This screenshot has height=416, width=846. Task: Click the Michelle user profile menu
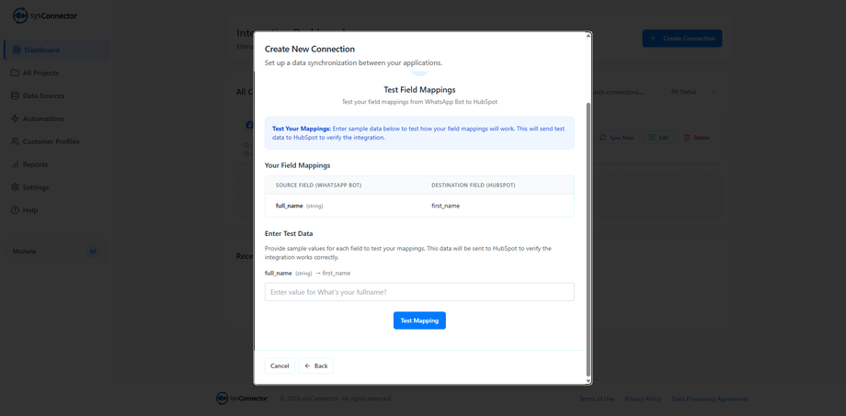click(55, 251)
